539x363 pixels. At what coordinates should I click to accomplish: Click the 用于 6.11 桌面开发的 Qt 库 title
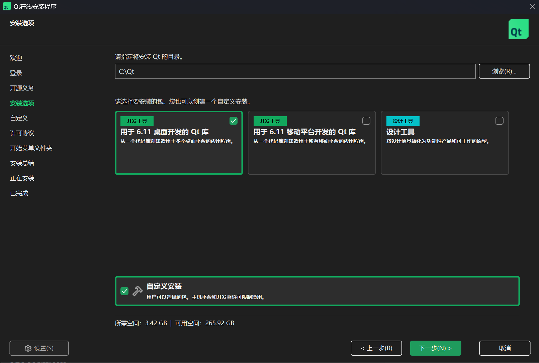[165, 132]
